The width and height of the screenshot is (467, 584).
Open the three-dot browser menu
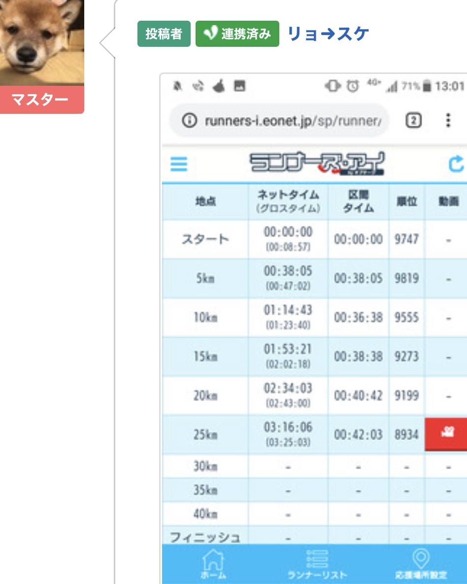pos(448,120)
